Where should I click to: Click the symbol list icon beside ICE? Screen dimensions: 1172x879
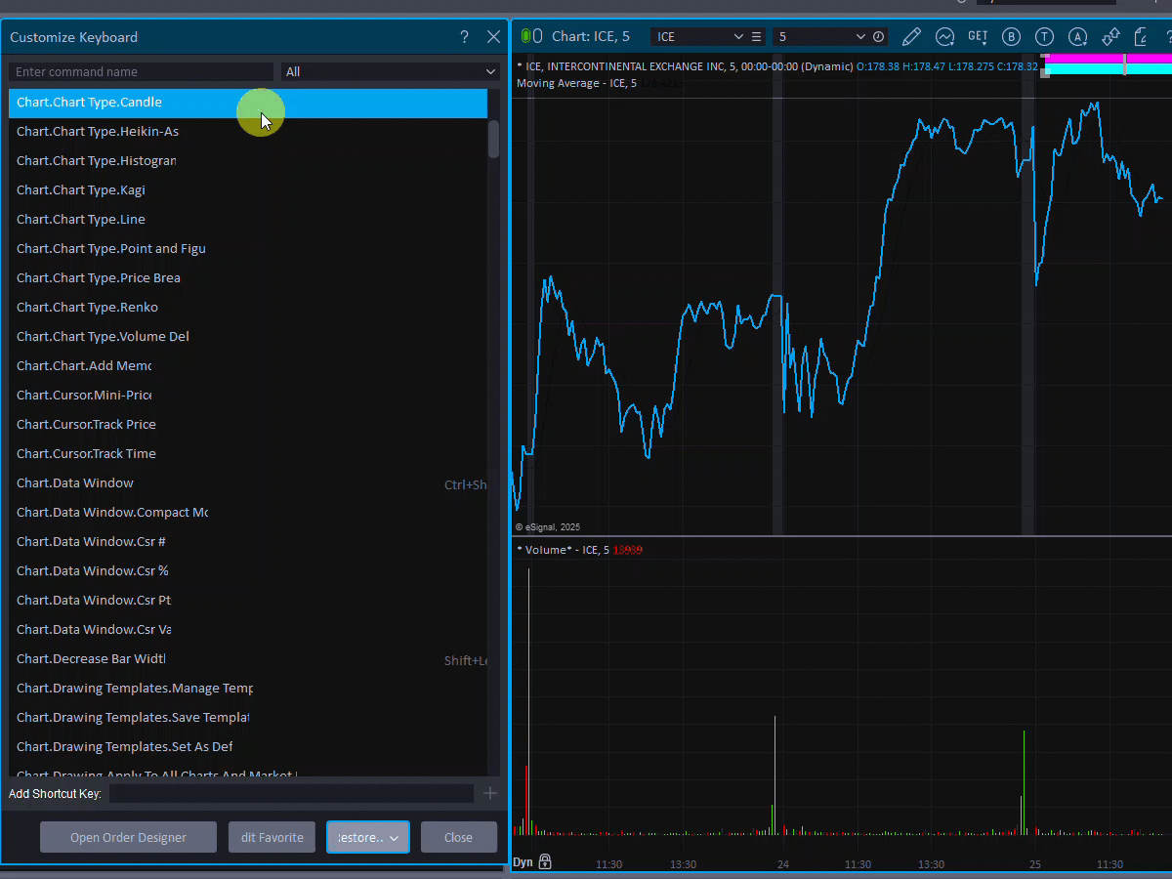click(756, 37)
